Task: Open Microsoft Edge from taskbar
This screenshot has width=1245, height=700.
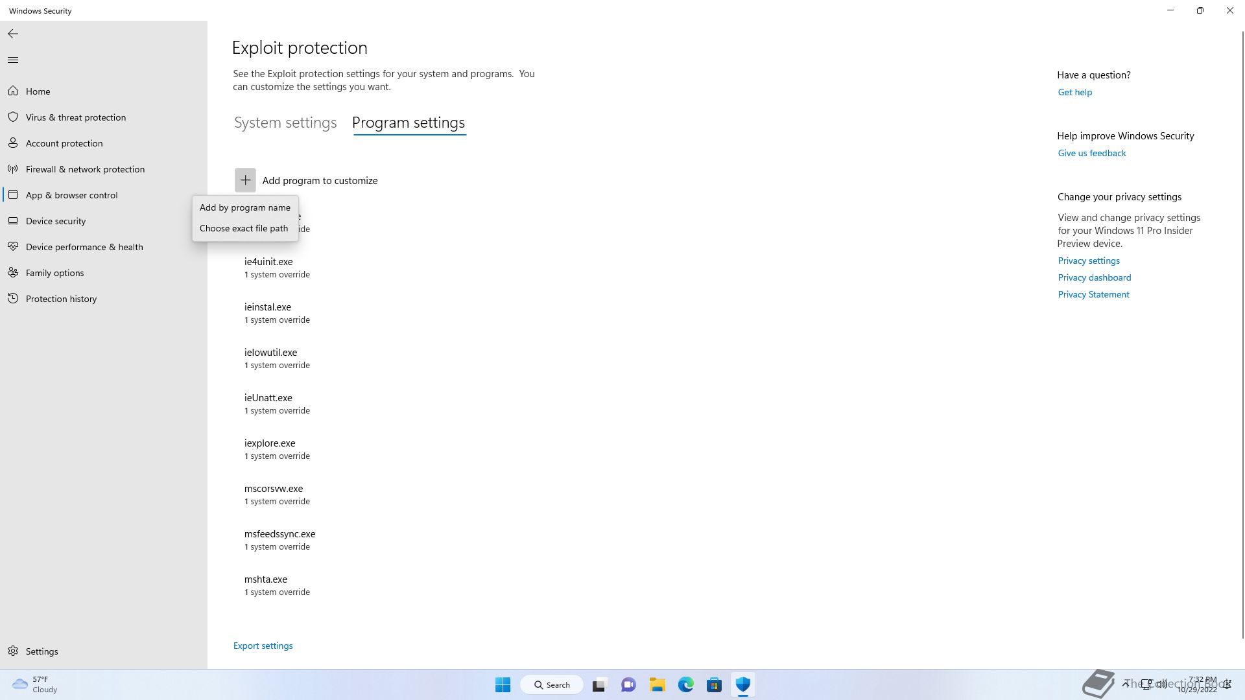Action: pyautogui.click(x=685, y=684)
